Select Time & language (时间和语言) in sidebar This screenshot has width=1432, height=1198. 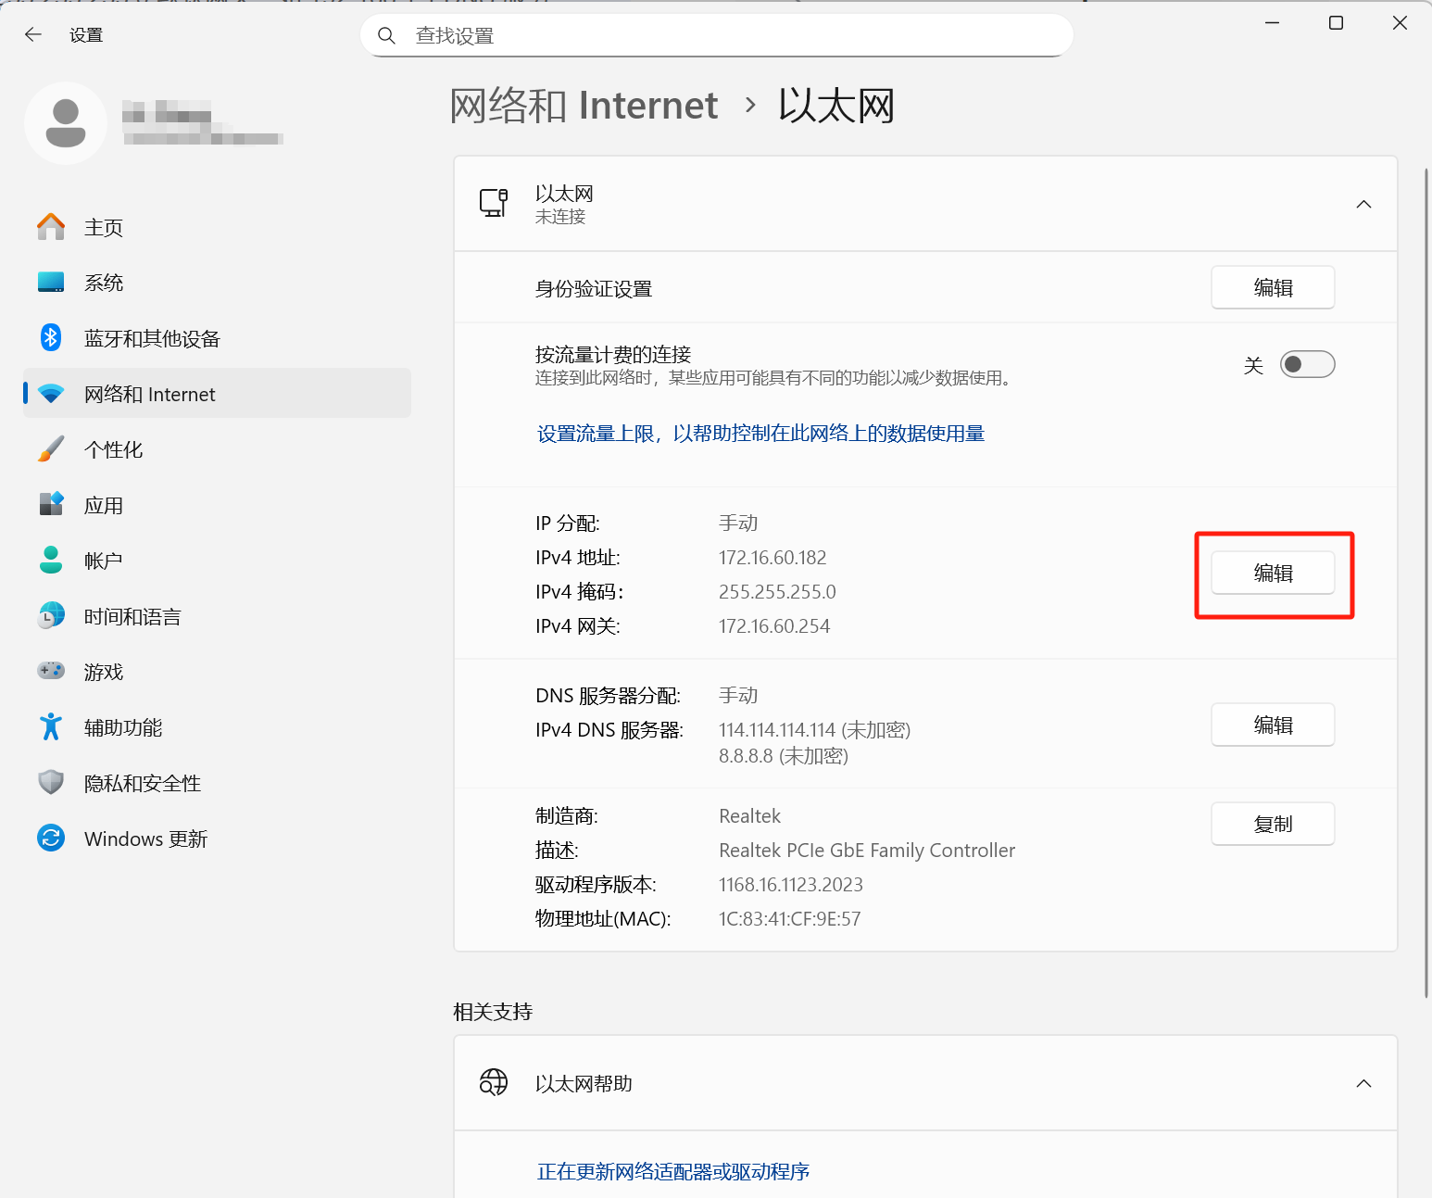[132, 617]
